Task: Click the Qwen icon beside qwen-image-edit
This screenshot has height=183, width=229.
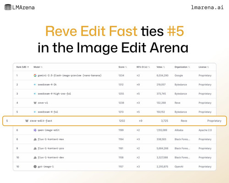Action: click(x=35, y=130)
